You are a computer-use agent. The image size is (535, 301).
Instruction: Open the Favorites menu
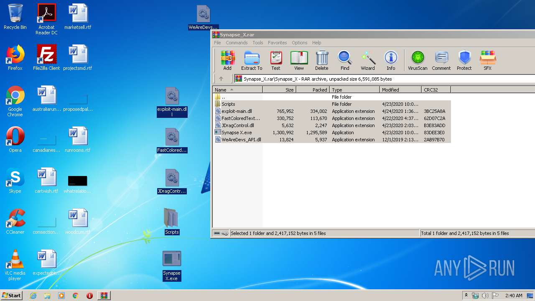tap(277, 43)
